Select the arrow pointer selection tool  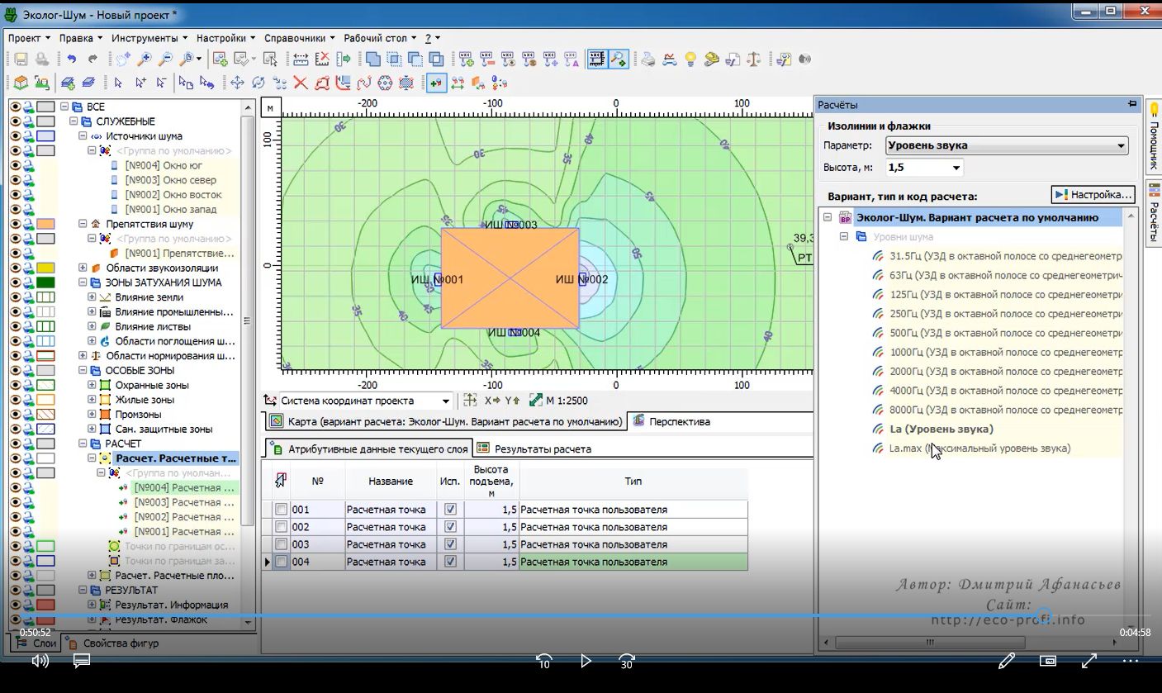tap(118, 83)
